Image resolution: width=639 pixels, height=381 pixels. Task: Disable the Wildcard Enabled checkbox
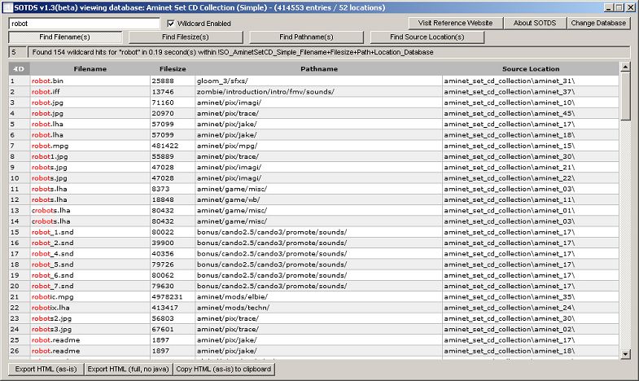point(170,24)
